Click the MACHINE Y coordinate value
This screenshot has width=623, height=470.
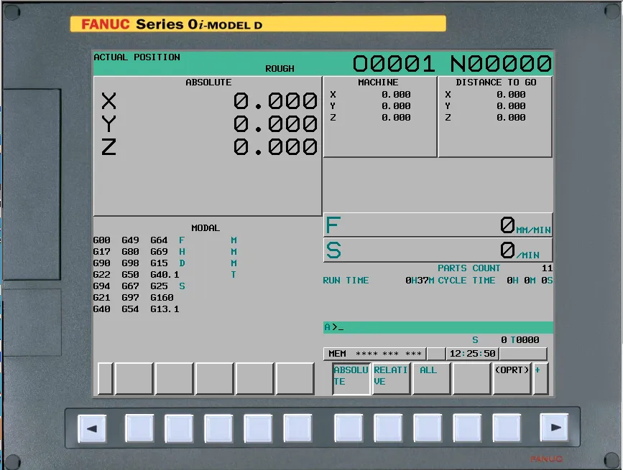(396, 106)
